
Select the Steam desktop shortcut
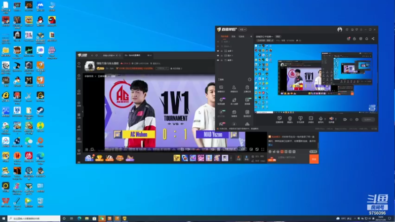[x=40, y=112]
